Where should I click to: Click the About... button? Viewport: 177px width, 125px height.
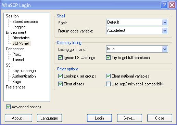pyautogui.click(x=18, y=118)
